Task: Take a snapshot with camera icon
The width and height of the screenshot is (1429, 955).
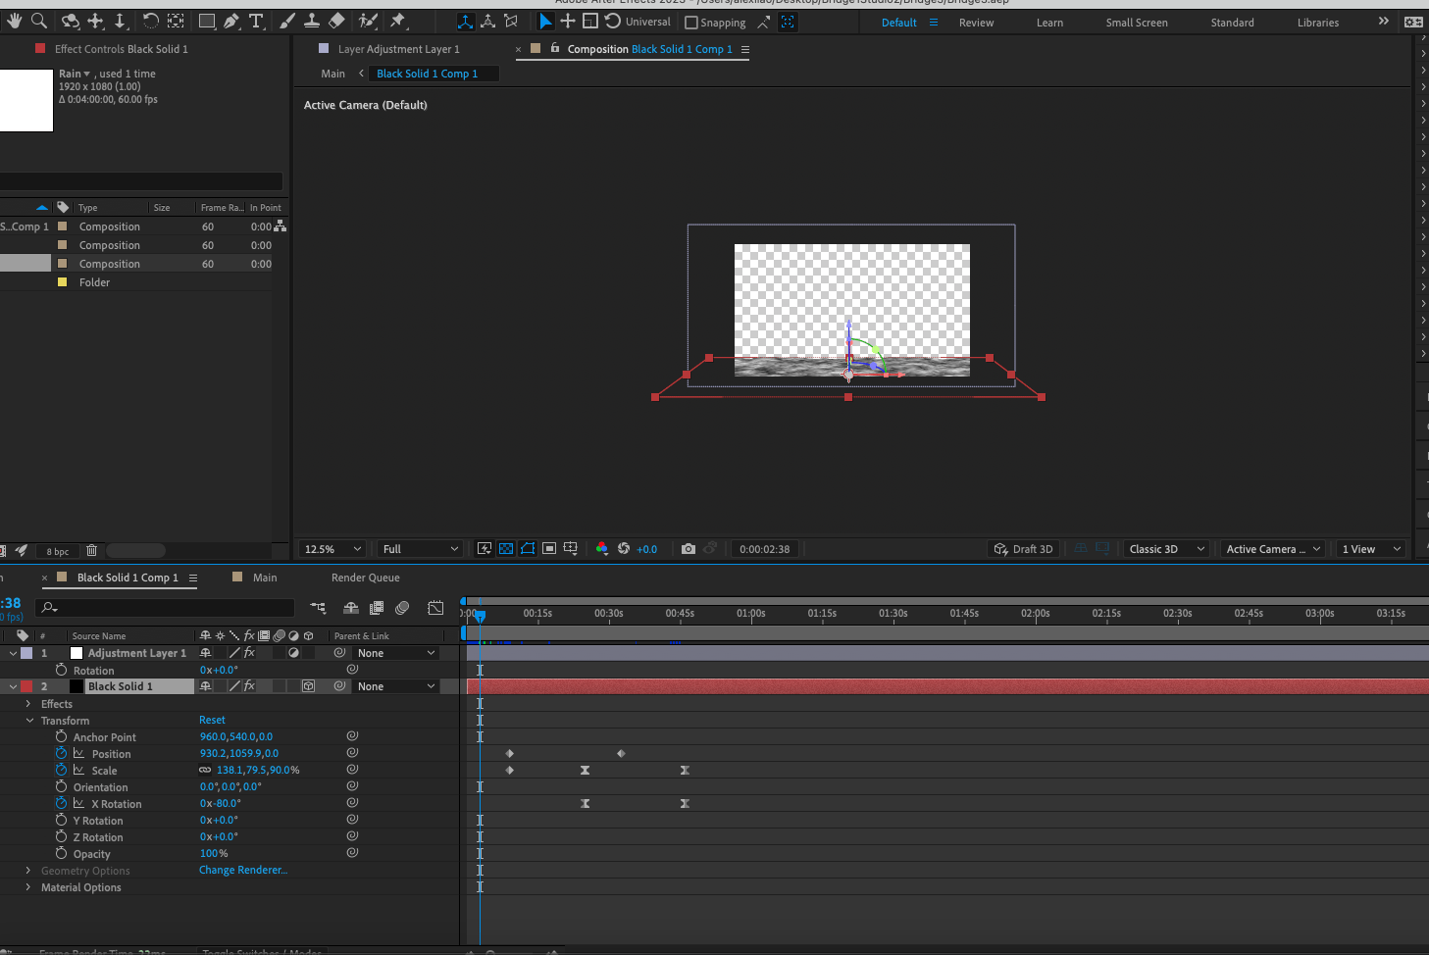Action: click(x=689, y=549)
